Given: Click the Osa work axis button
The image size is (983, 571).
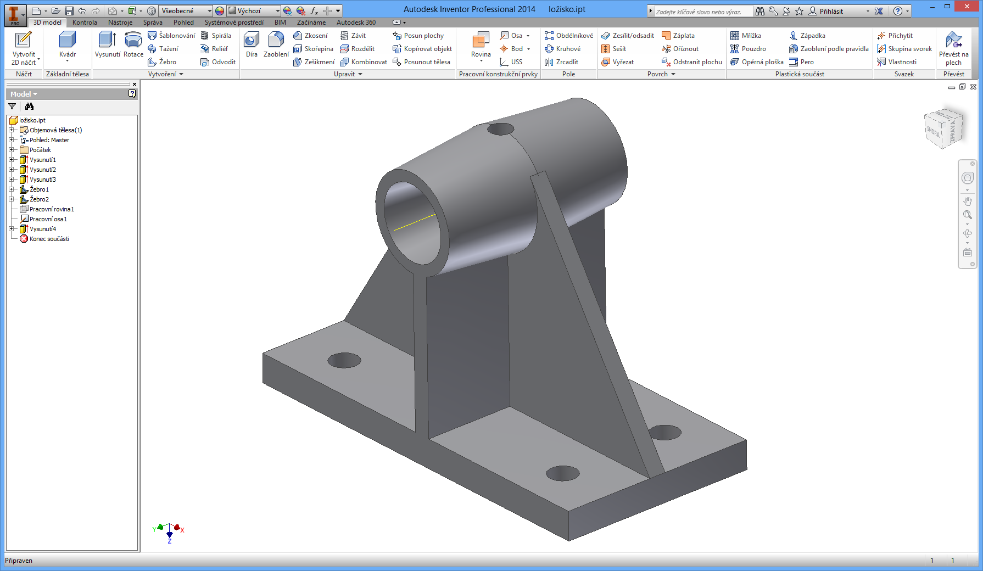Looking at the screenshot, I should coord(511,36).
